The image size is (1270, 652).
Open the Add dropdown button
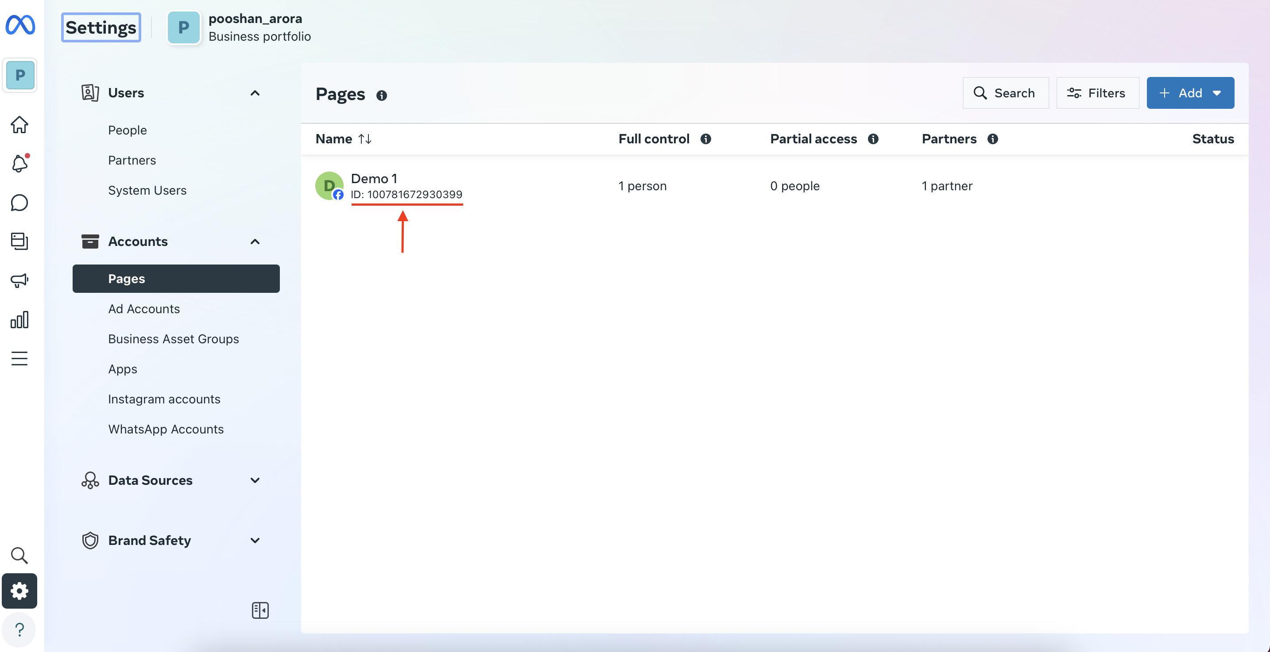point(1190,92)
